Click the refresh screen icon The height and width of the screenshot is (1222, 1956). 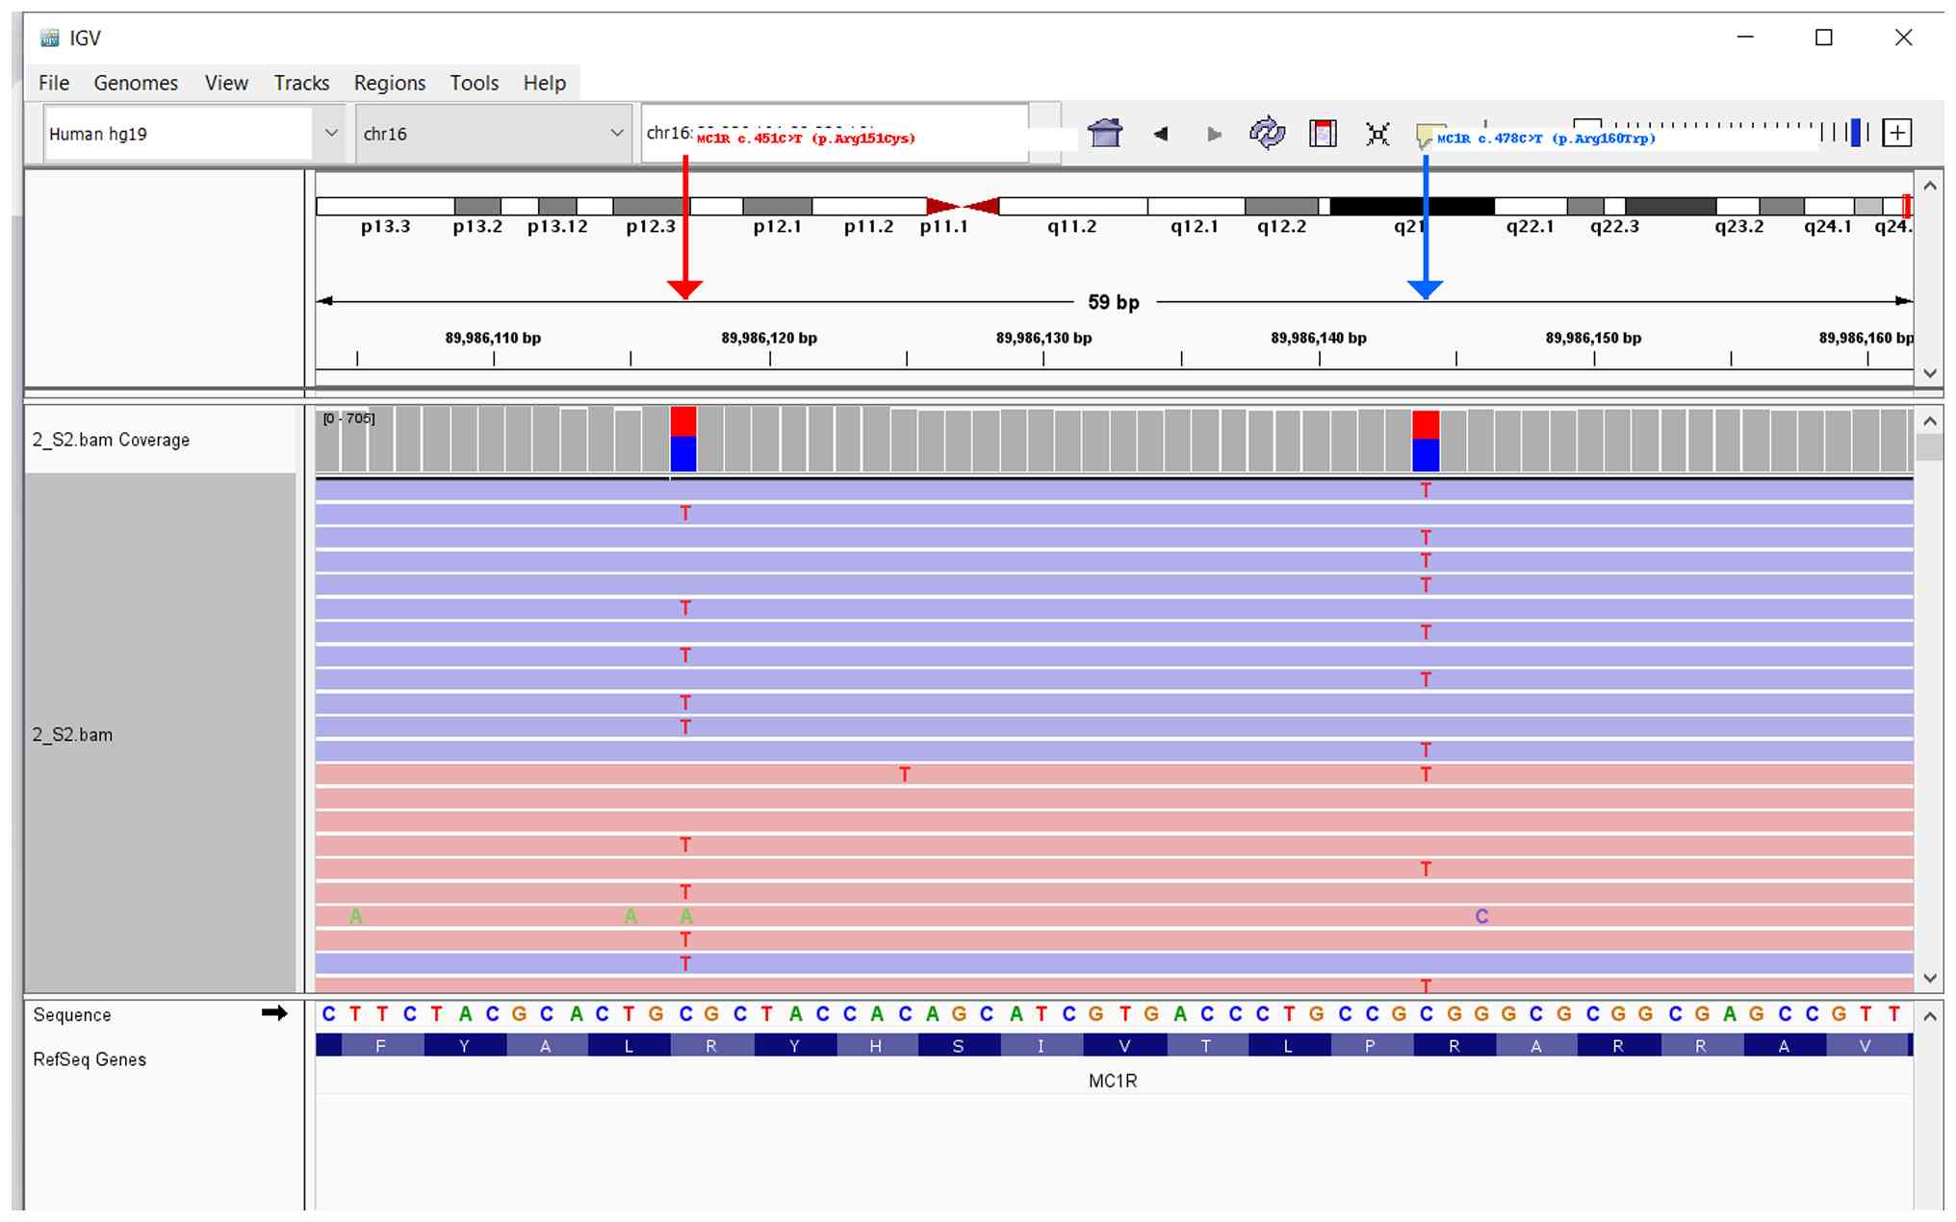[1267, 133]
